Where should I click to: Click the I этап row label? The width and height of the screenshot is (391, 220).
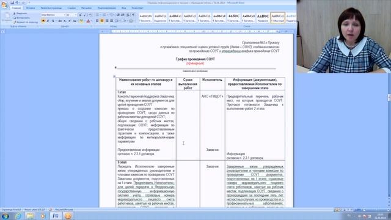pyautogui.click(x=122, y=92)
